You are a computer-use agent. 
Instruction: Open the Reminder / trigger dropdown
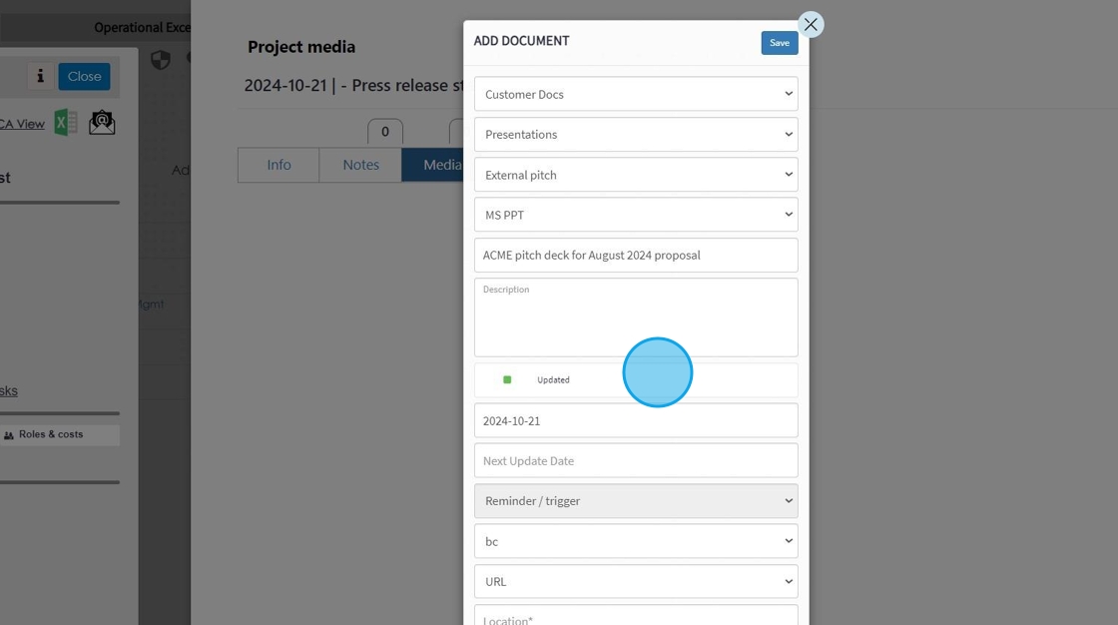(x=636, y=501)
